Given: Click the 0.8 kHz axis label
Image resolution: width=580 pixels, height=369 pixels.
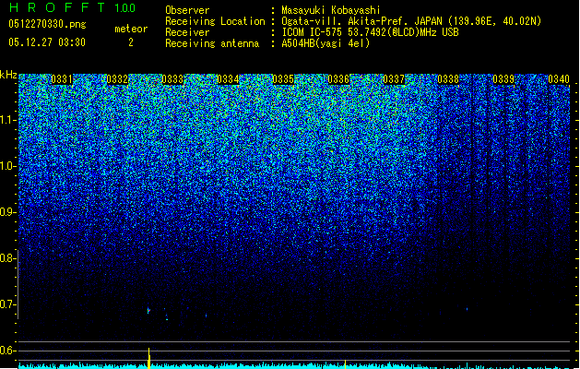Looking at the screenshot, I should (x=7, y=258).
